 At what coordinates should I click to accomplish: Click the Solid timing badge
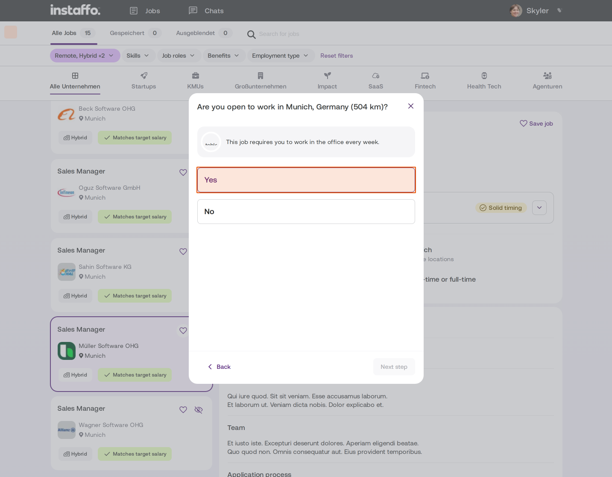tap(501, 208)
